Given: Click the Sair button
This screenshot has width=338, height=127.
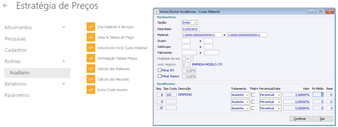Looking at the screenshot, I should (322, 119).
